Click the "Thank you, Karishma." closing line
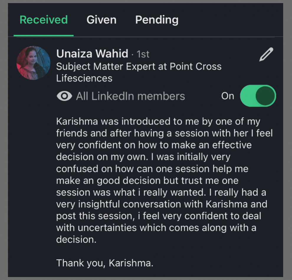Screen dimensions: 292x280 [x=105, y=263]
